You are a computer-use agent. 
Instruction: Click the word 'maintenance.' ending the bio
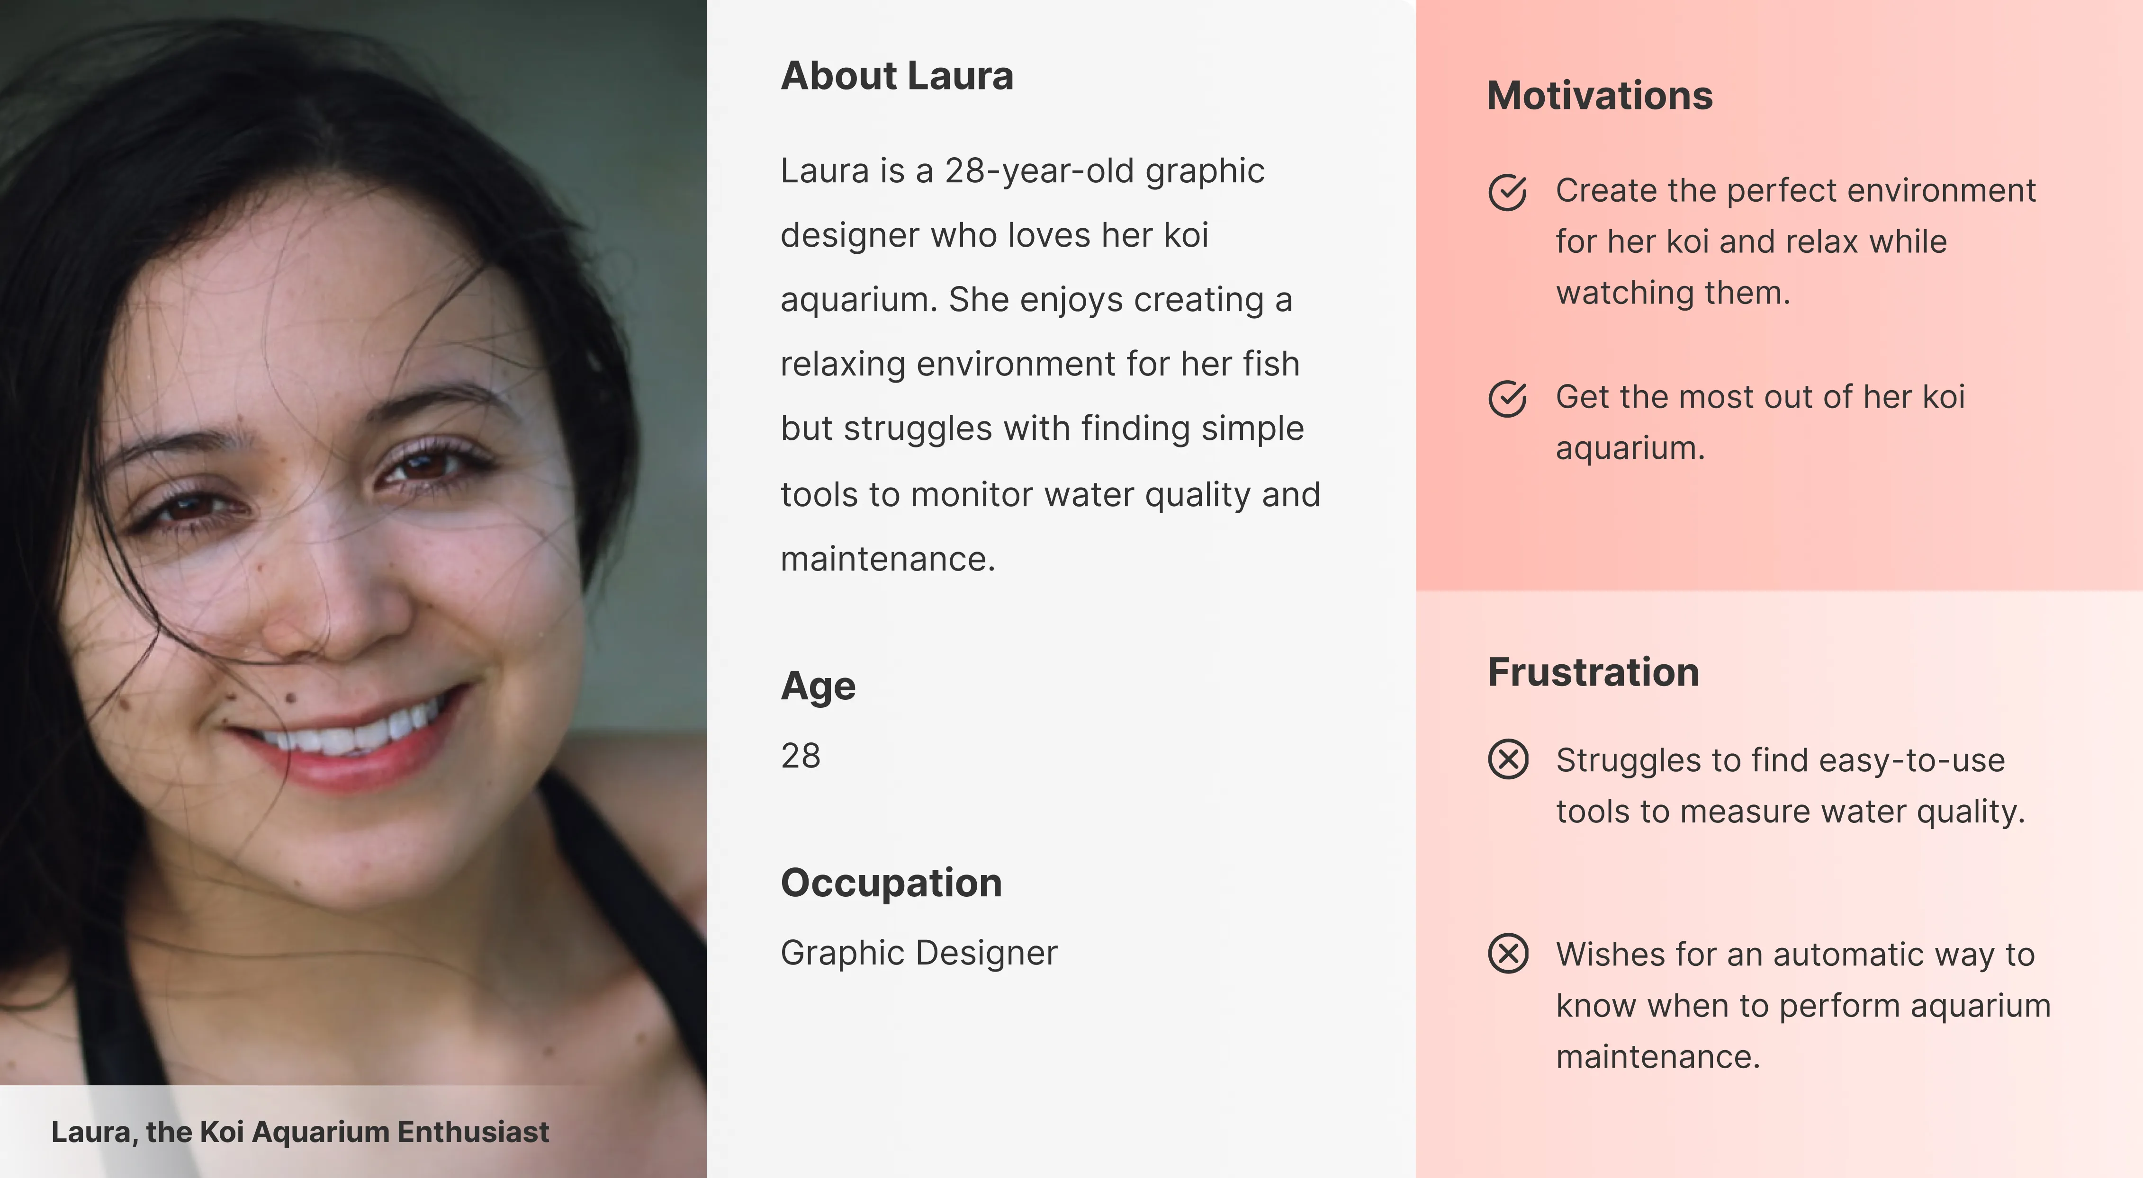pyautogui.click(x=888, y=559)
